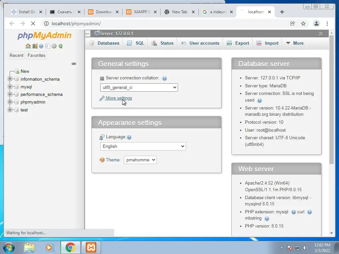Click the Favorites button

coord(36,56)
